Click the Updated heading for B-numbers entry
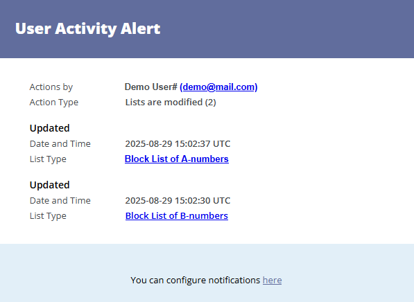 click(50, 185)
